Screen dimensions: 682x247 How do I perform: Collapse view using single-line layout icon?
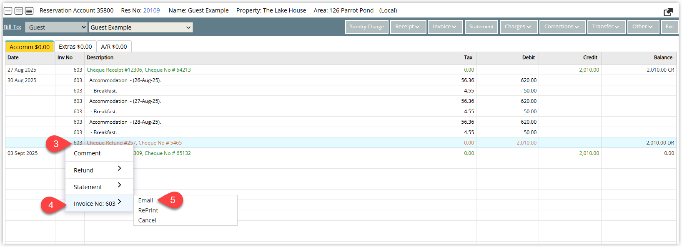click(x=8, y=11)
